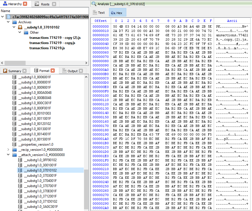This screenshot has height=211, width=252.
Task: Click the stream icon for __substg1.0_800C001F
Action: [14, 103]
